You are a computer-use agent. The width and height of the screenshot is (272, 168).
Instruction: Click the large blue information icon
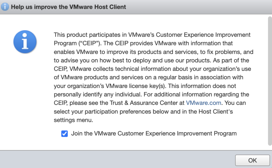click(25, 42)
